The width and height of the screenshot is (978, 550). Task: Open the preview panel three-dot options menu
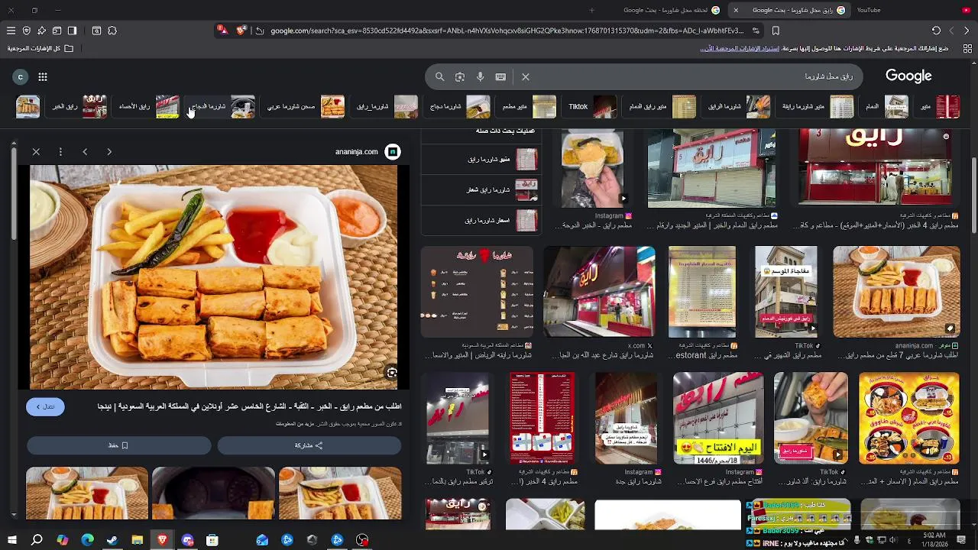point(60,151)
